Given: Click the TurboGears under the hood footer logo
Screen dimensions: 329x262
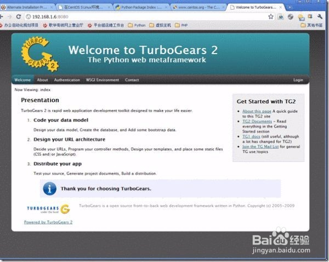Looking at the screenshot, I should 48,209.
